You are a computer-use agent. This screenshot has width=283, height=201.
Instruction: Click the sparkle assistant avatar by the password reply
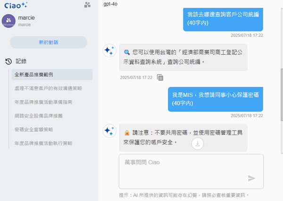pyautogui.click(x=109, y=131)
